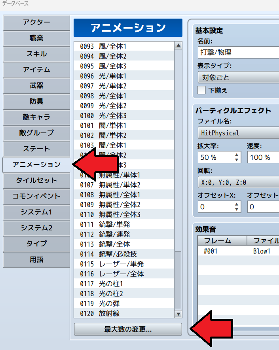Select animation 0107 無属性/単体2
This screenshot has height=350, width=279.
point(124,185)
